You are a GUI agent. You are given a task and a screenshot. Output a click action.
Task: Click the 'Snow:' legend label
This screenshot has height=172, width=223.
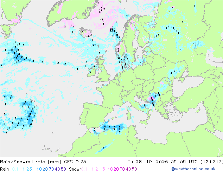pyautogui.click(x=75, y=169)
